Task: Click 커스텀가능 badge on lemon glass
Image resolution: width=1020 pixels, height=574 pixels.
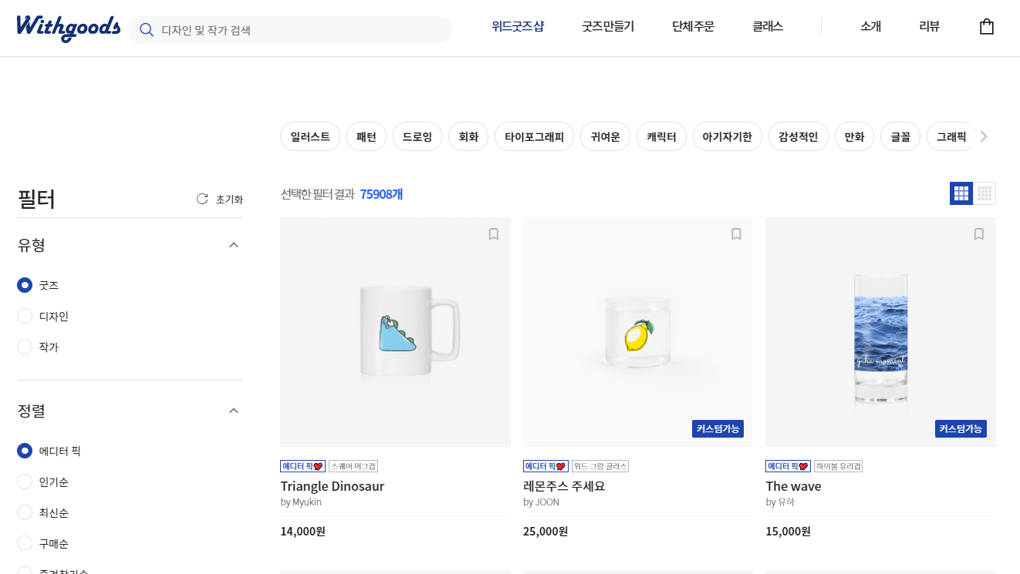Action: click(718, 428)
